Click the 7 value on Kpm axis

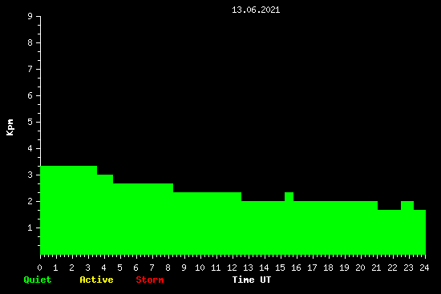coord(30,70)
